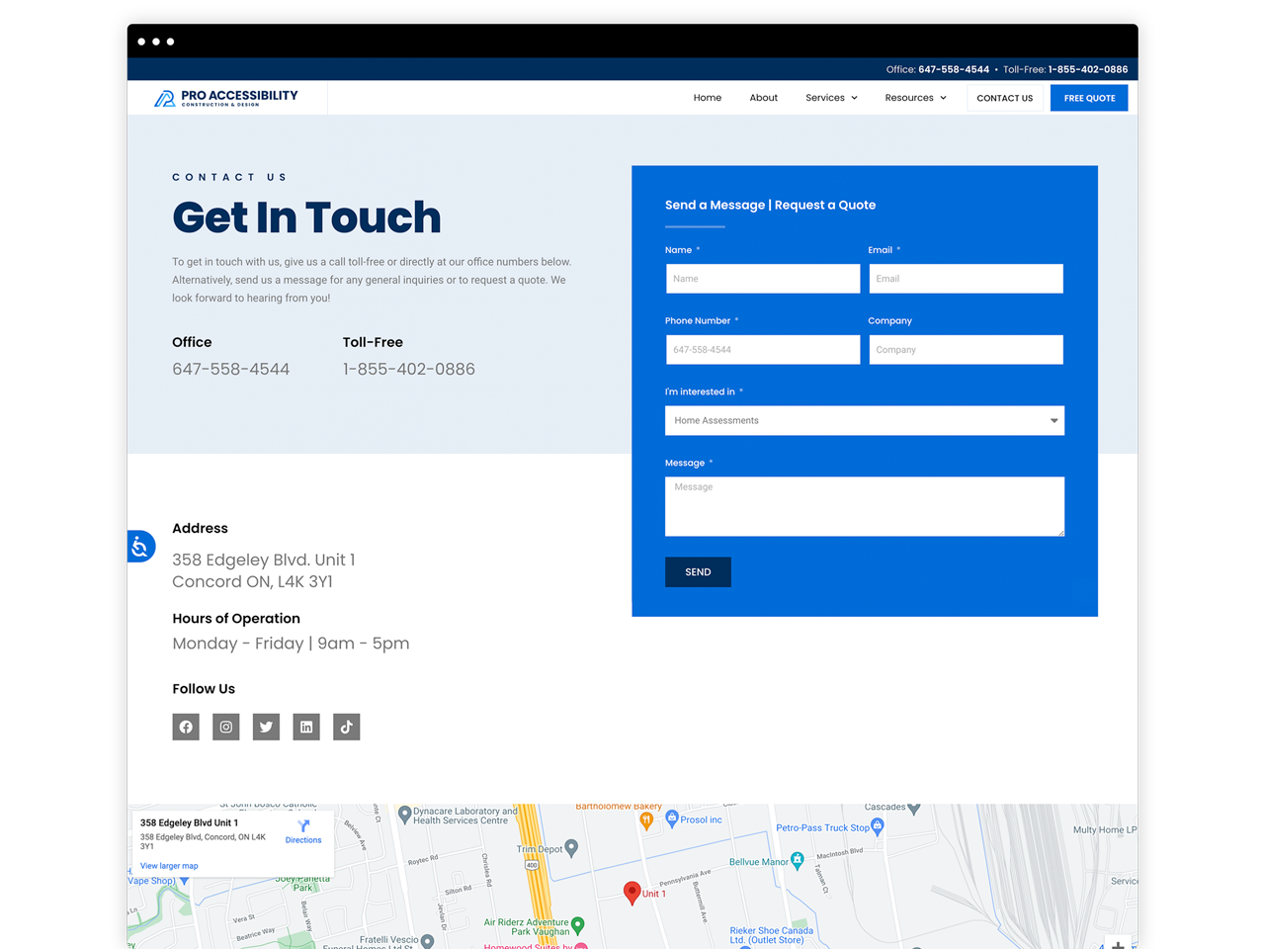Focus the Message text area
Viewport: 1265px width, 949px height.
coord(865,507)
